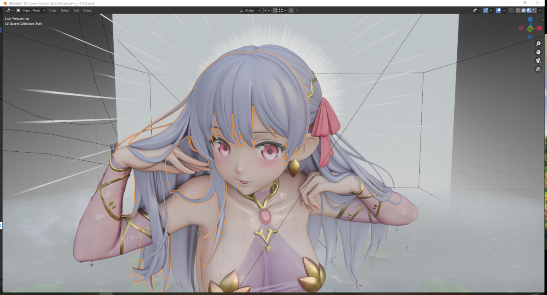Select solid viewport shading

[x=523, y=10]
